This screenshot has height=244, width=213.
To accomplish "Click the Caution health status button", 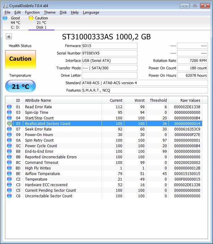I will click(x=20, y=59).
